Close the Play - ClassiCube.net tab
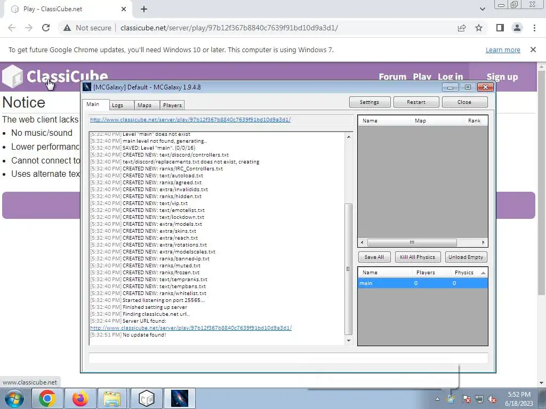Screen dimensions: 546x409 [x=124, y=9]
